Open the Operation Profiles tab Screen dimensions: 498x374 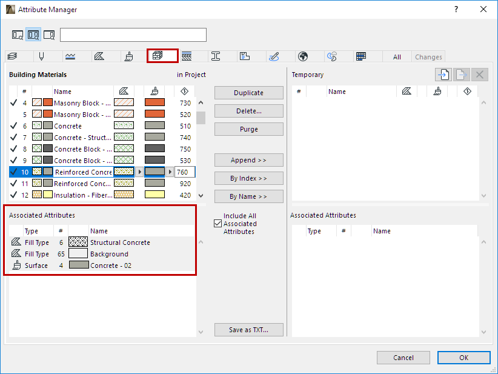(x=332, y=56)
